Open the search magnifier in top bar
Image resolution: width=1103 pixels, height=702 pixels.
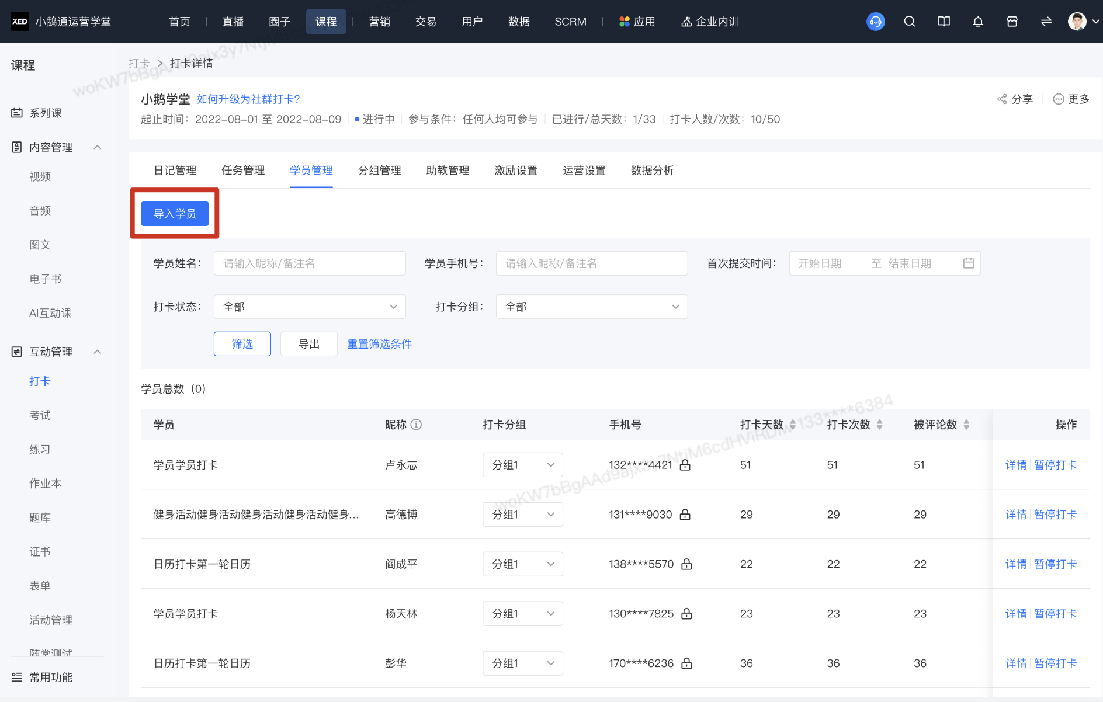910,22
